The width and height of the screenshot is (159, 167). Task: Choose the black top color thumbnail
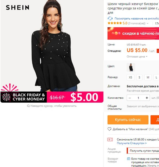click(131, 67)
